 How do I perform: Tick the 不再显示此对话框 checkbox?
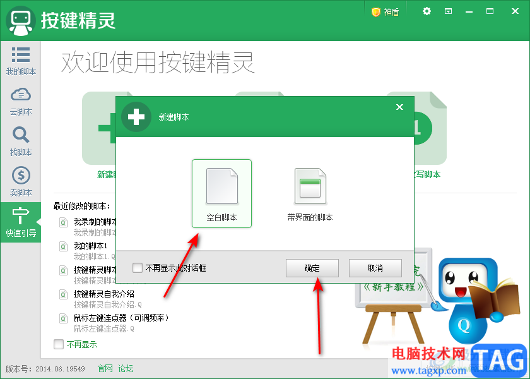click(138, 268)
